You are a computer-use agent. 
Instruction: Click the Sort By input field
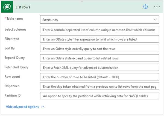99,49
